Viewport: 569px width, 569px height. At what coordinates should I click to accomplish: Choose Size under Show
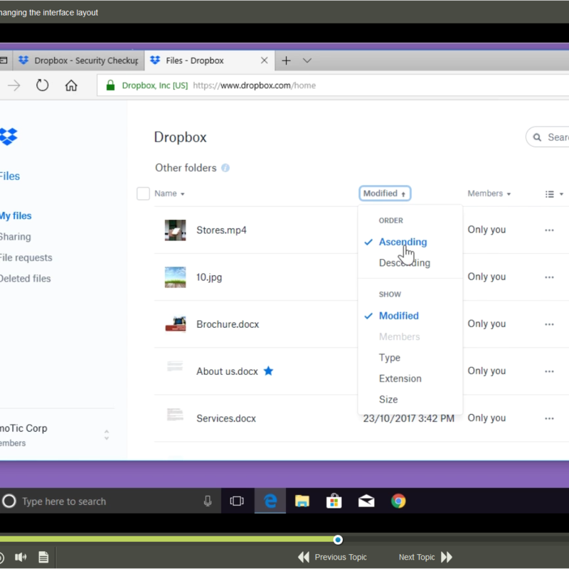388,400
